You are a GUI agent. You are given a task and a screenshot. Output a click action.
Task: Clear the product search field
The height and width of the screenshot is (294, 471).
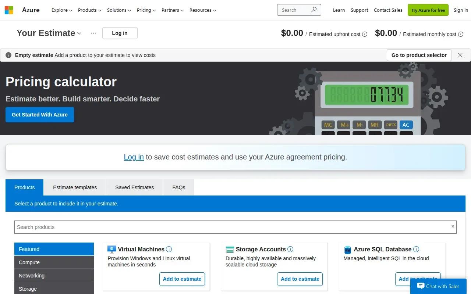[453, 226]
